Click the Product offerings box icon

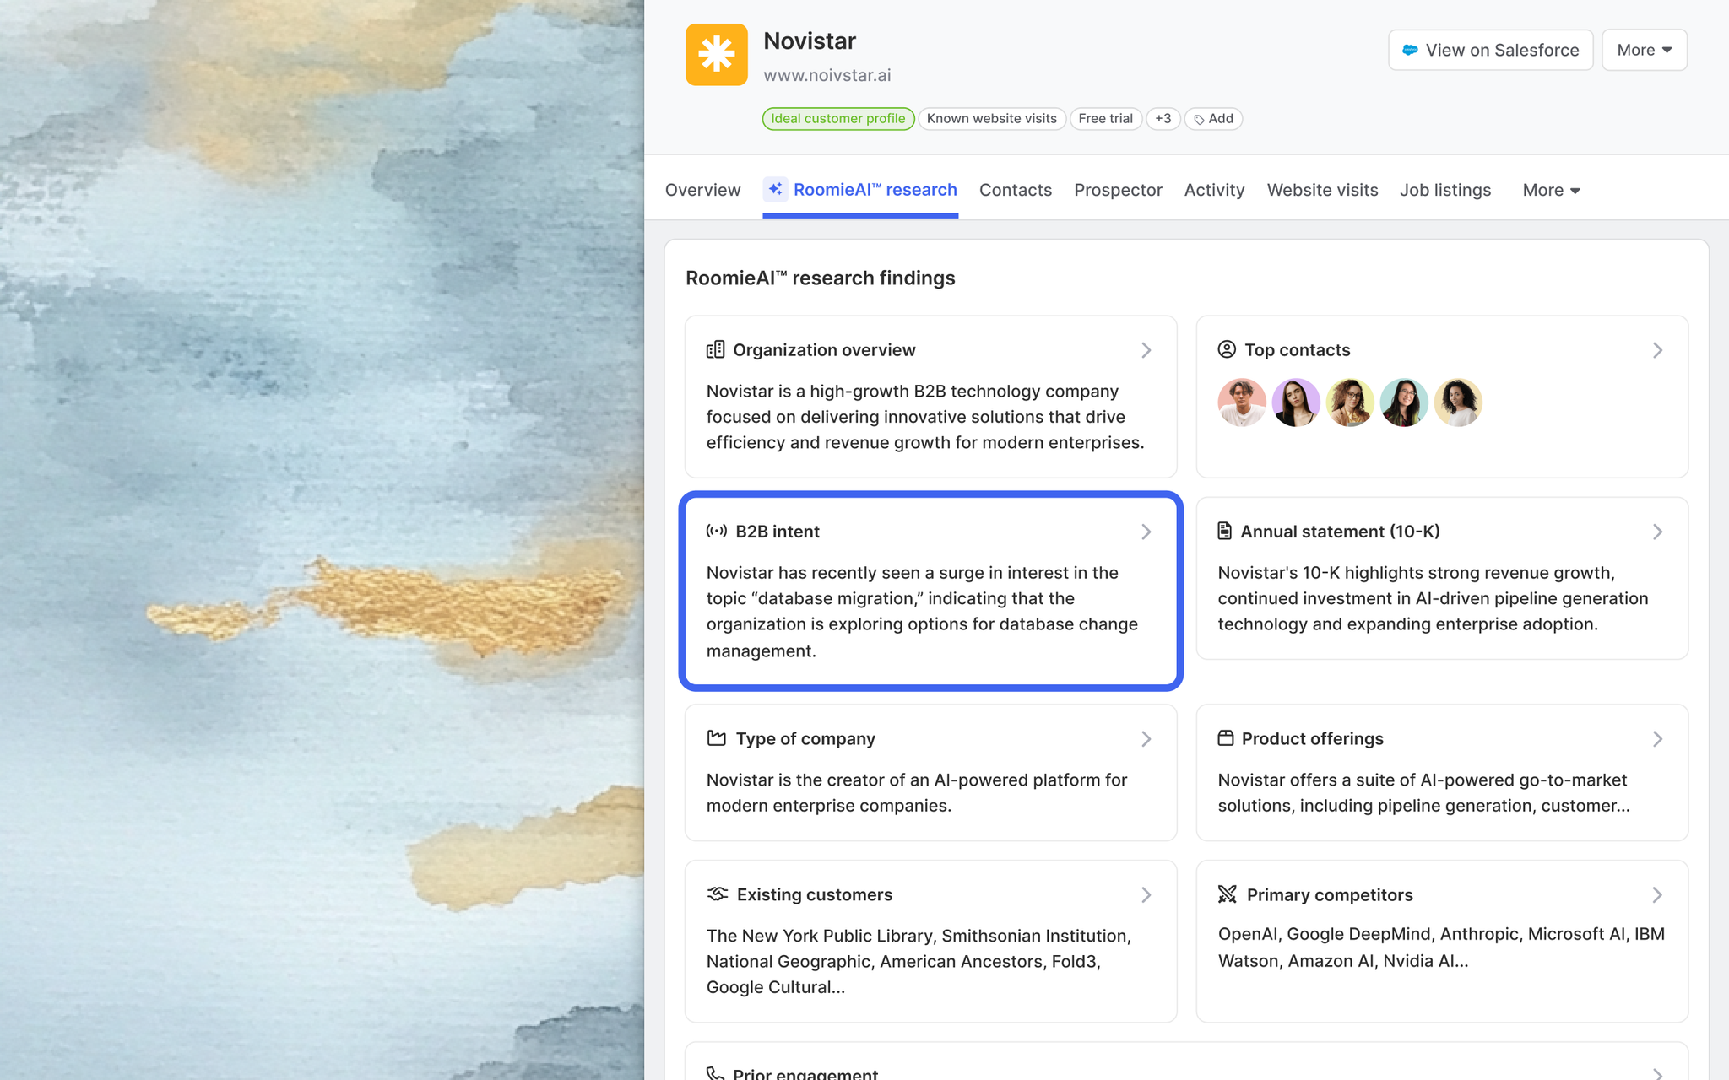[x=1225, y=738]
